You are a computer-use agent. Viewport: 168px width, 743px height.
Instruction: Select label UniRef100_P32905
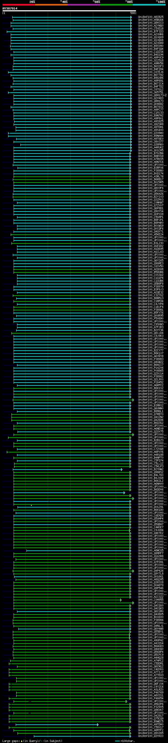150,707
